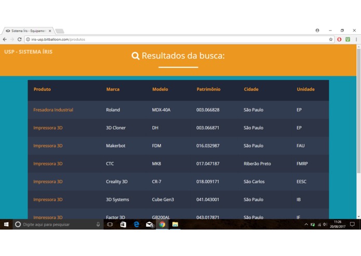The height and width of the screenshot is (256, 361).
Task: Click the MDX-40A model cell
Action: [x=161, y=110]
